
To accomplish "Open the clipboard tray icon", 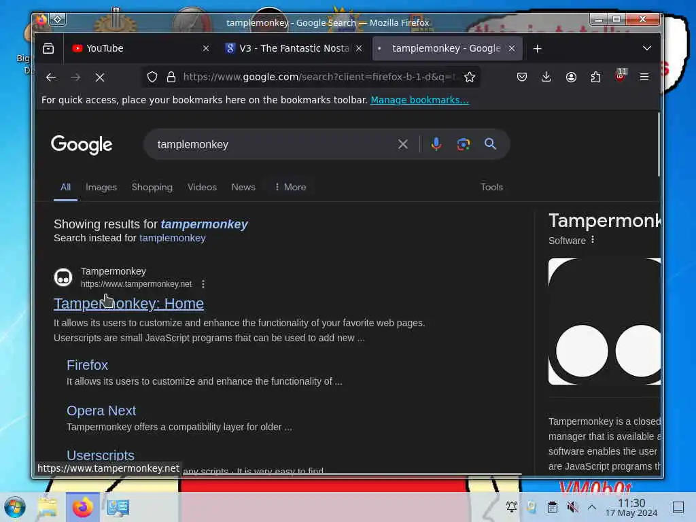I will click(x=553, y=507).
